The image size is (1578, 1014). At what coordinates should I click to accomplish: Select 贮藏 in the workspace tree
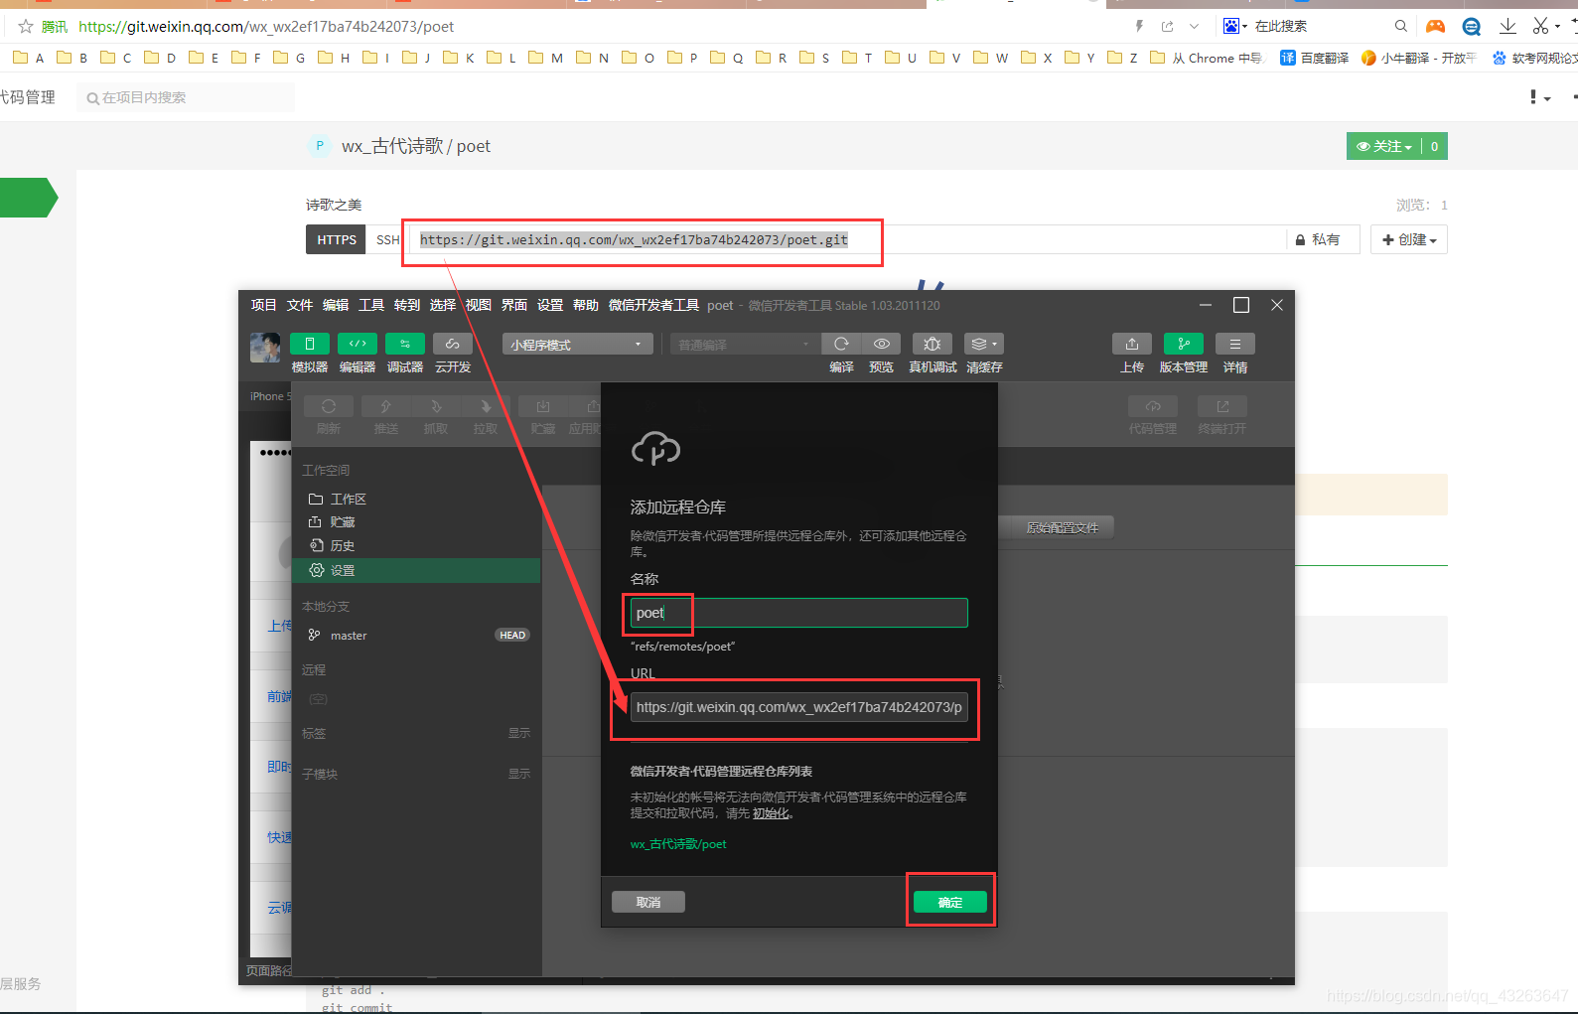tap(417, 522)
